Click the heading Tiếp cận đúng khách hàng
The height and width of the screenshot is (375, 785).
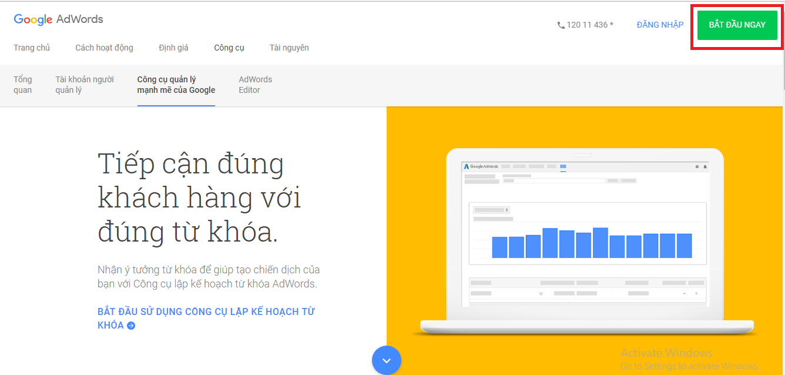199,197
